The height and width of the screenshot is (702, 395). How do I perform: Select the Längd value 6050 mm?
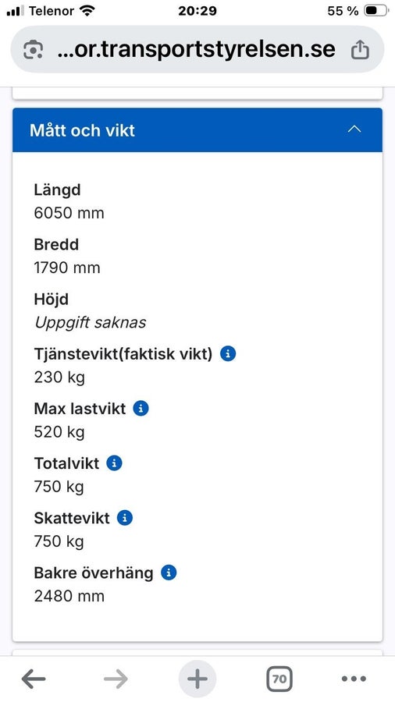(x=69, y=213)
